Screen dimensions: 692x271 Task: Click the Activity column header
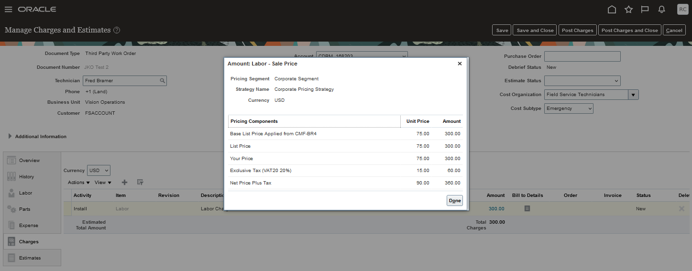82,195
